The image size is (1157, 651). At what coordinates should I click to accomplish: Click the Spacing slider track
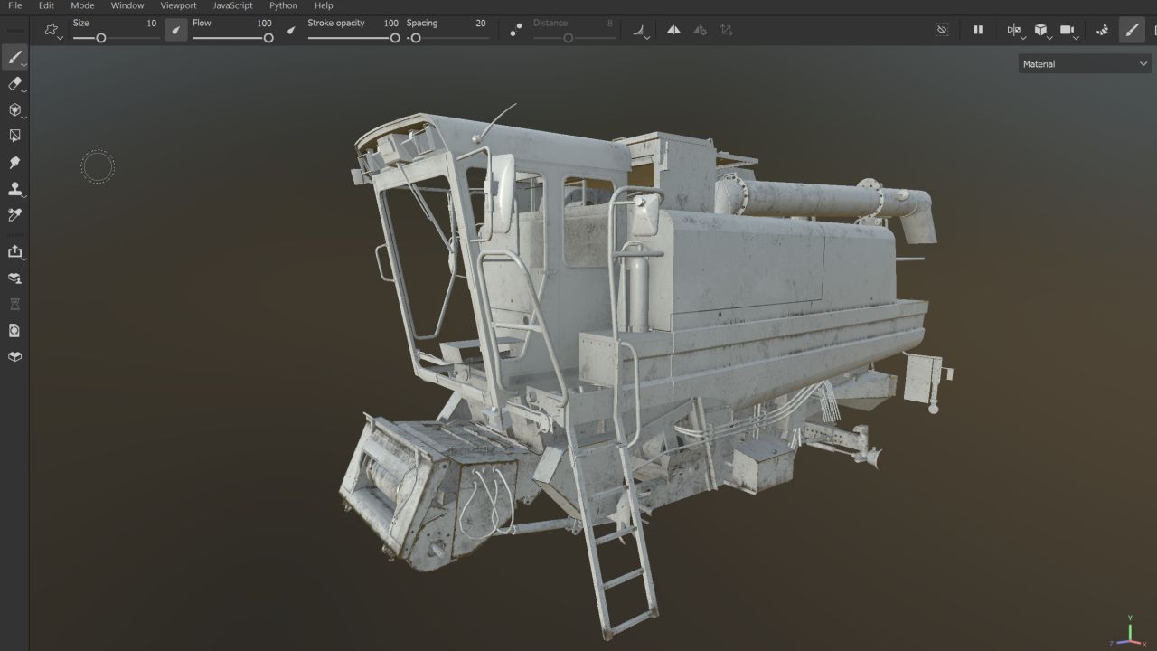coord(447,38)
